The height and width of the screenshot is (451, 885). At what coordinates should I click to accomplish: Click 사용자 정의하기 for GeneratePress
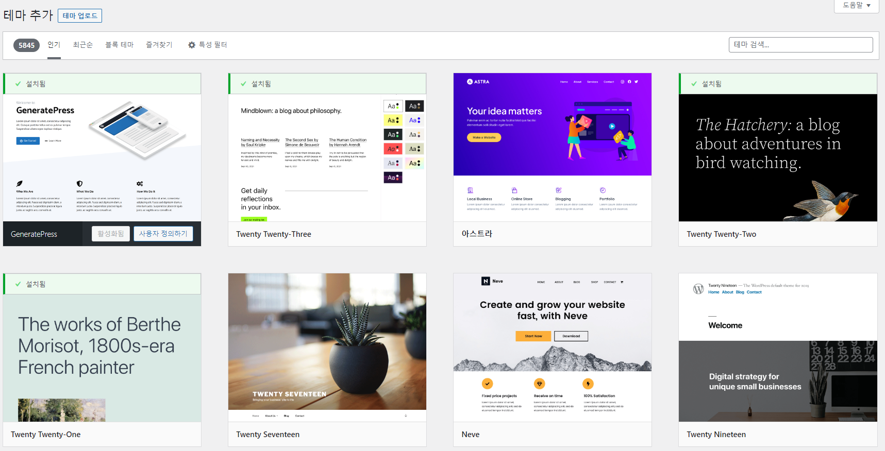[x=163, y=234]
